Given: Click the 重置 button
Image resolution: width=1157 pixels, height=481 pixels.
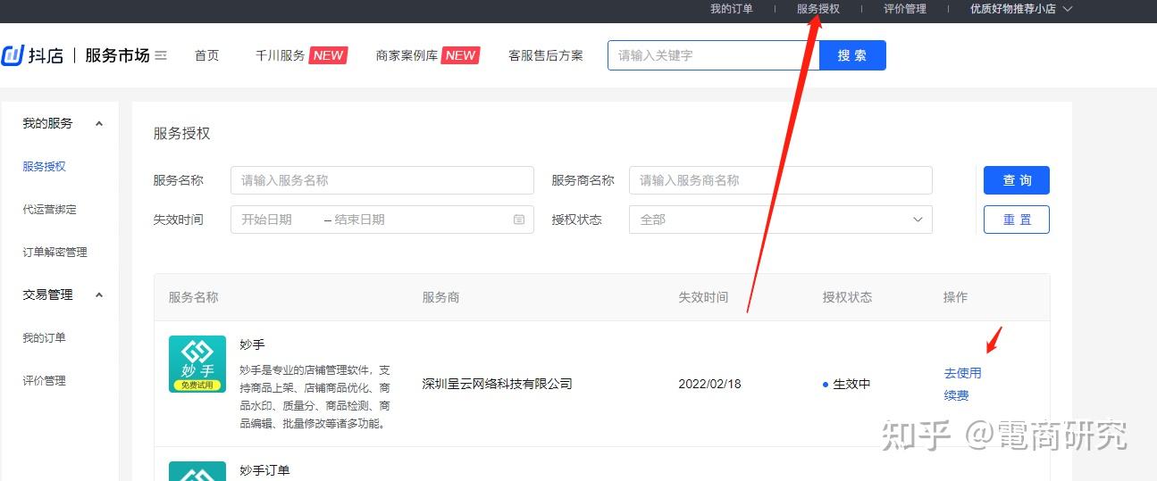Looking at the screenshot, I should tap(1017, 220).
